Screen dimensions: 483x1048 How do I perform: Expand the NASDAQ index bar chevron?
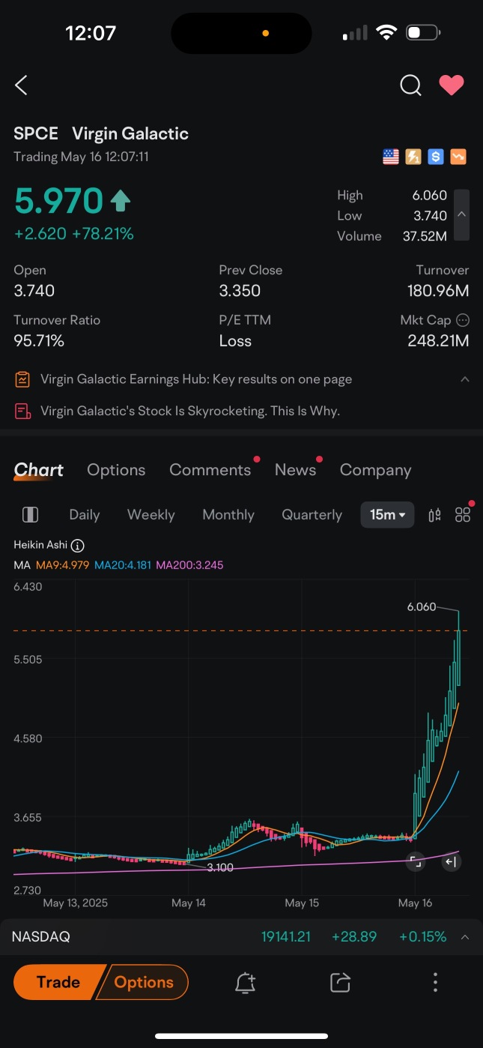[465, 937]
